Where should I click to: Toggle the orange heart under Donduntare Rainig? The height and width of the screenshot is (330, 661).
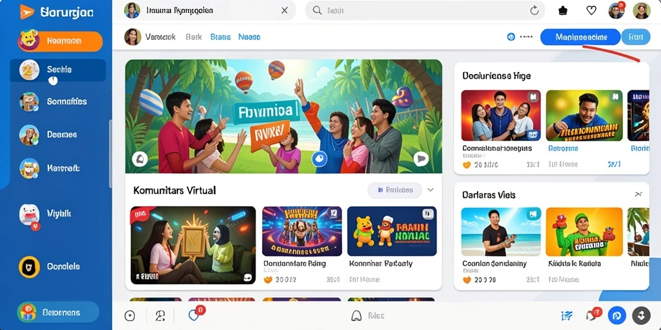point(267,280)
